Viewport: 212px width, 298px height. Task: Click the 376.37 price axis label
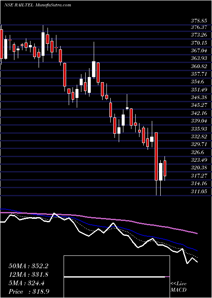(x=198, y=27)
